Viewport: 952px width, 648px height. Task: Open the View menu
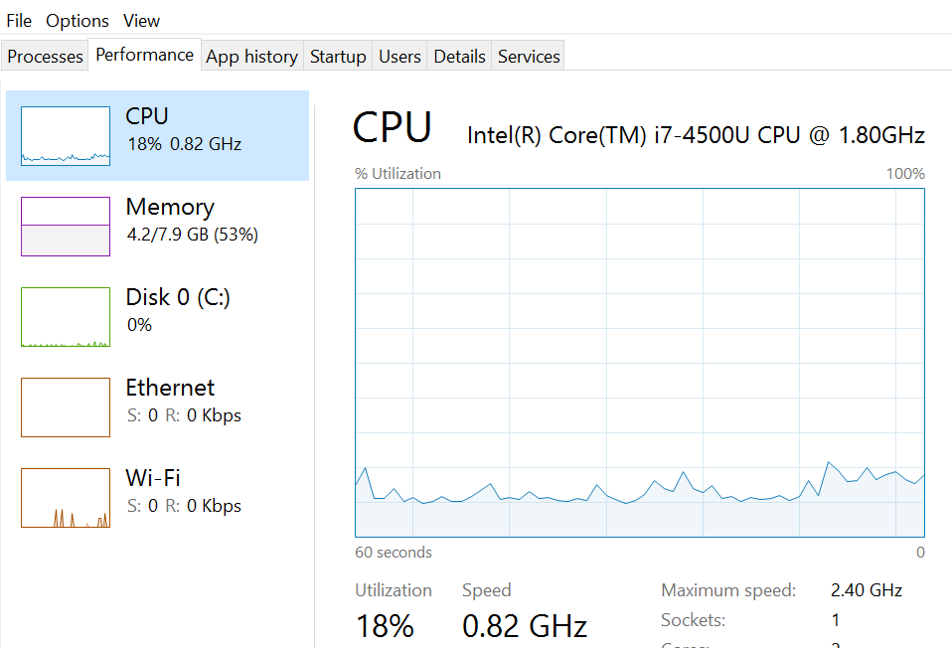(x=141, y=21)
